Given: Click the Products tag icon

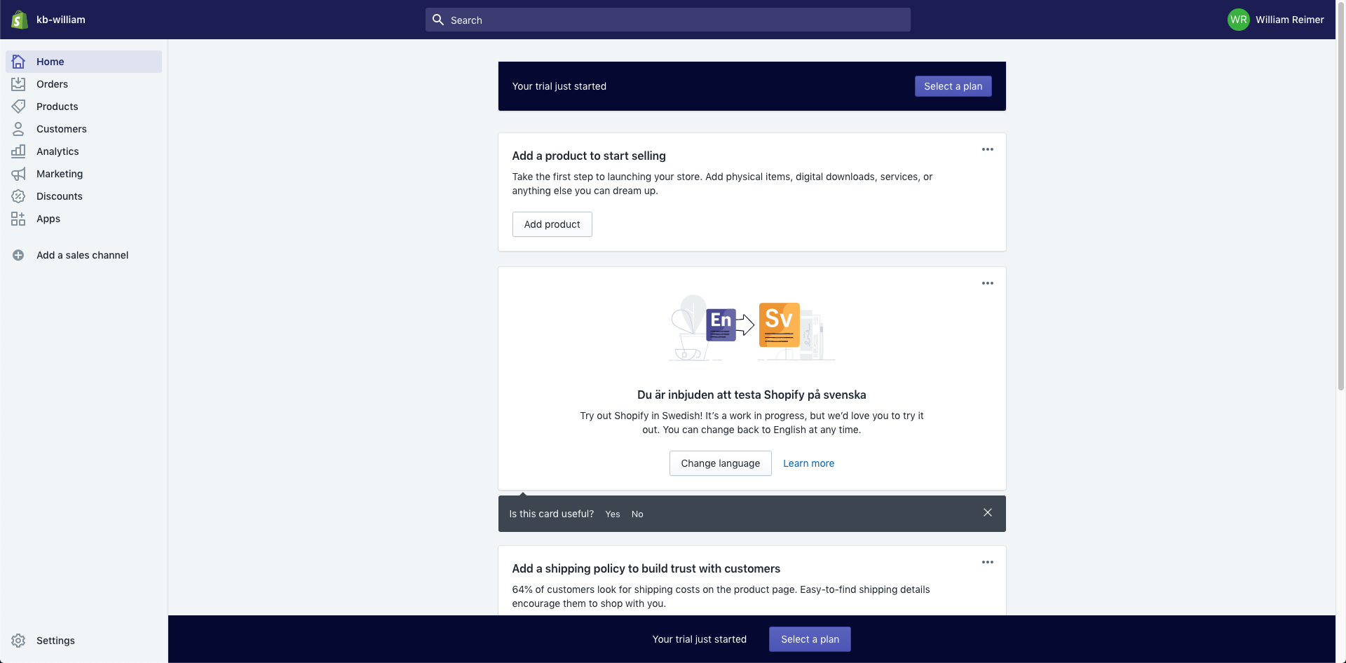Looking at the screenshot, I should point(18,107).
